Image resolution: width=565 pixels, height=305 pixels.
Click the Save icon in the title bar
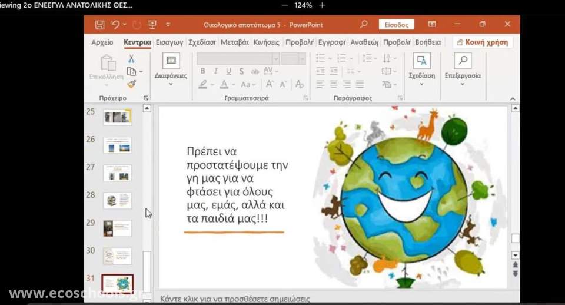(x=99, y=25)
